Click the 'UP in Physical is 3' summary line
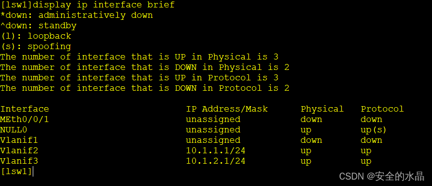 139,57
